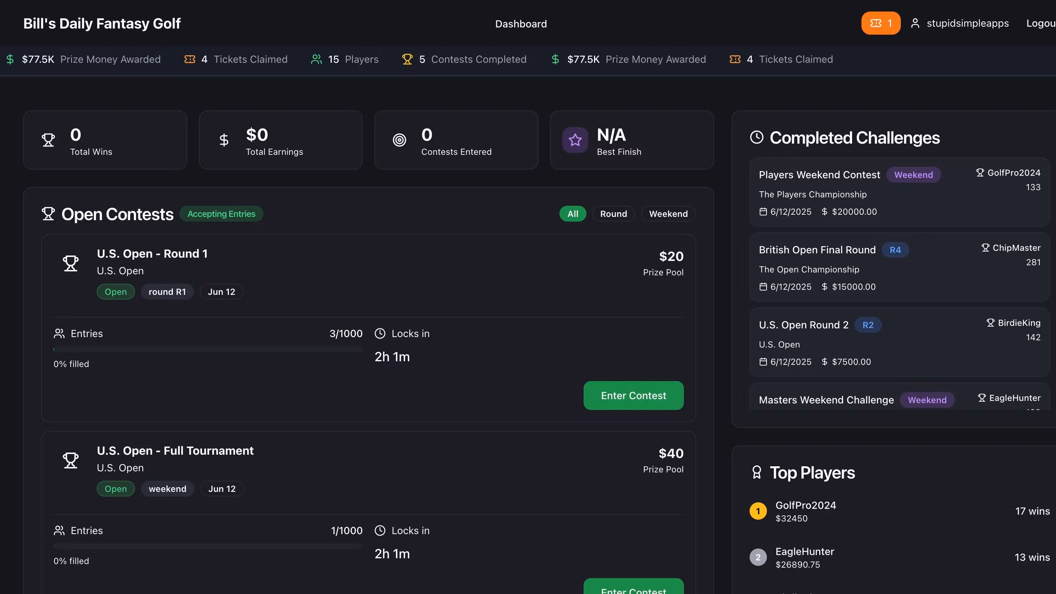Enter the U.S. Open Round 1 contest
The image size is (1056, 594).
[x=633, y=396]
